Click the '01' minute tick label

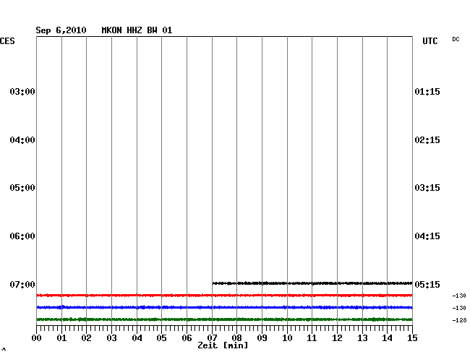[x=61, y=338]
